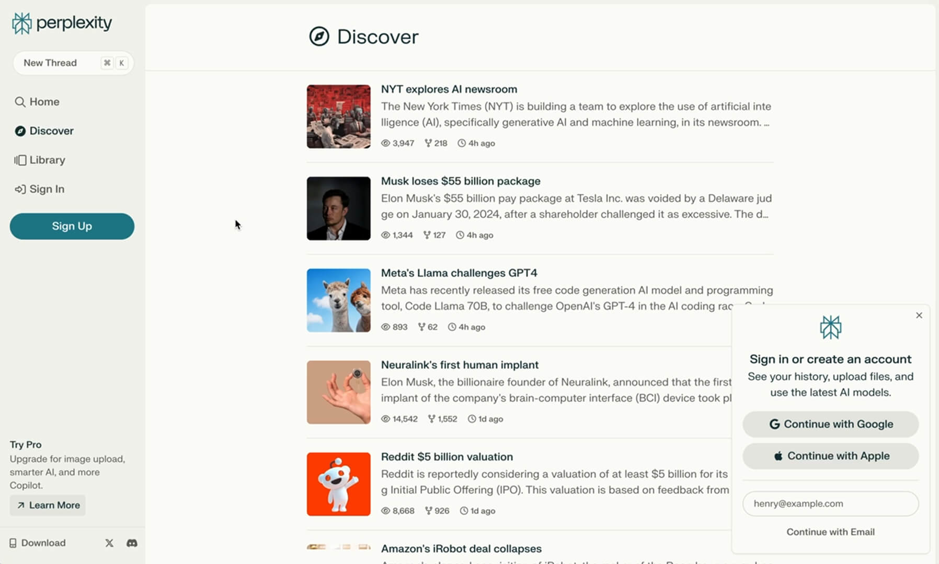The image size is (939, 564).
Task: Open the Neuralink's first human implant article
Action: click(x=460, y=365)
